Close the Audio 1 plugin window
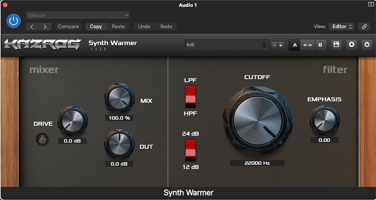 tap(5, 5)
